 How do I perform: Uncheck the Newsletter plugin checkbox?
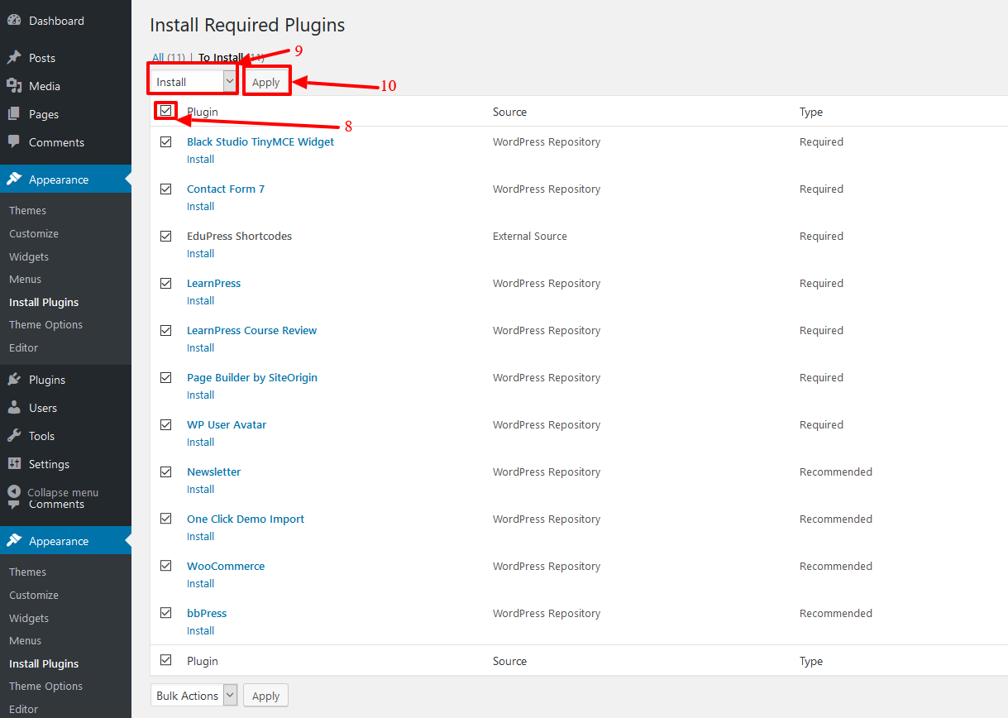coord(166,471)
